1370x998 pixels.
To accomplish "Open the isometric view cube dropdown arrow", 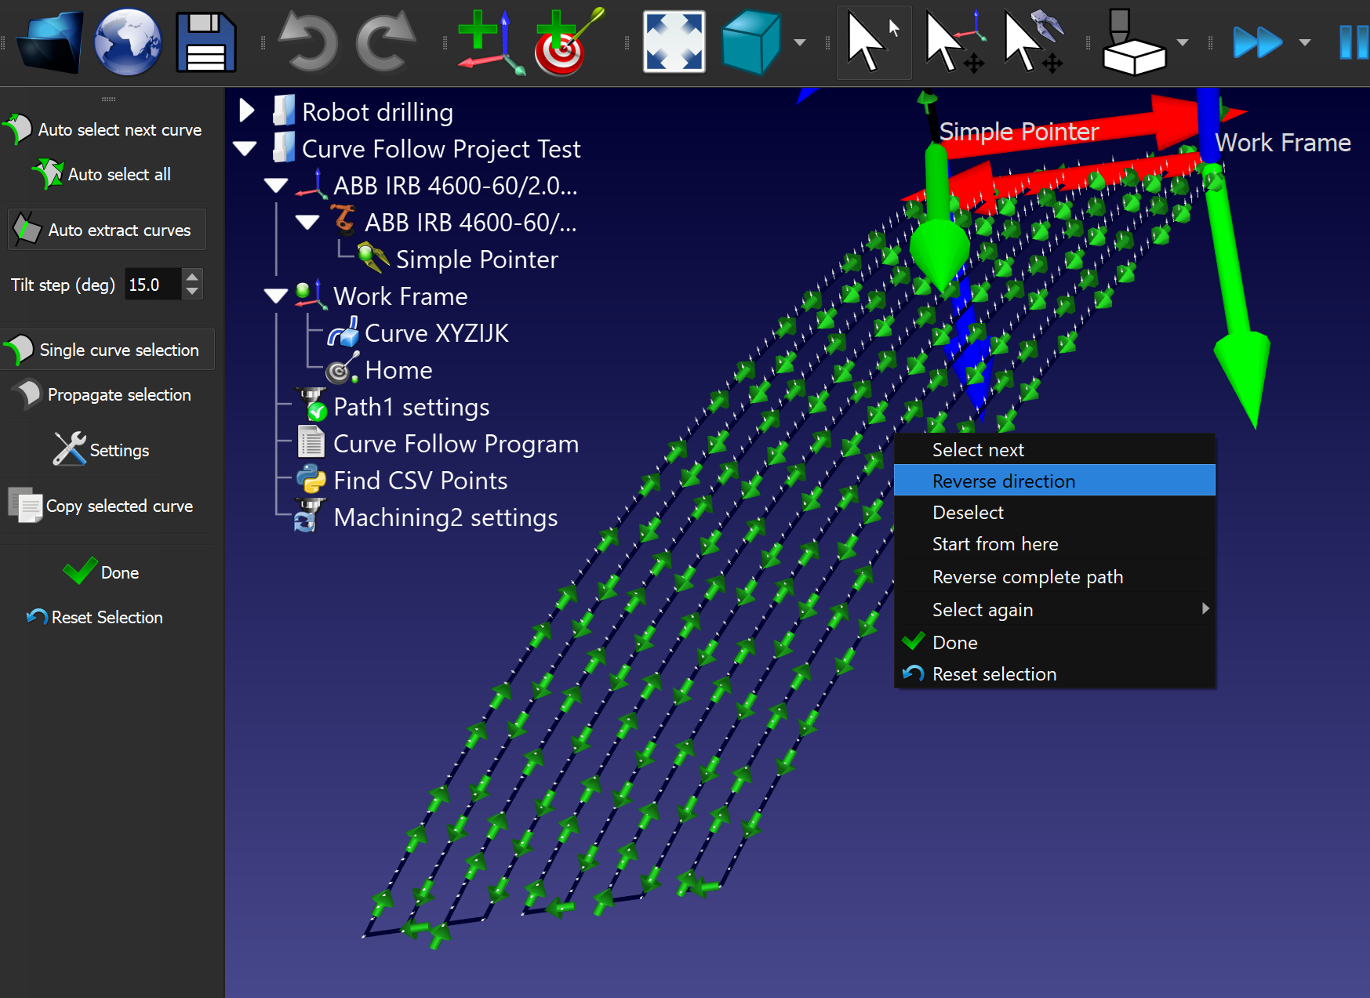I will coord(800,42).
